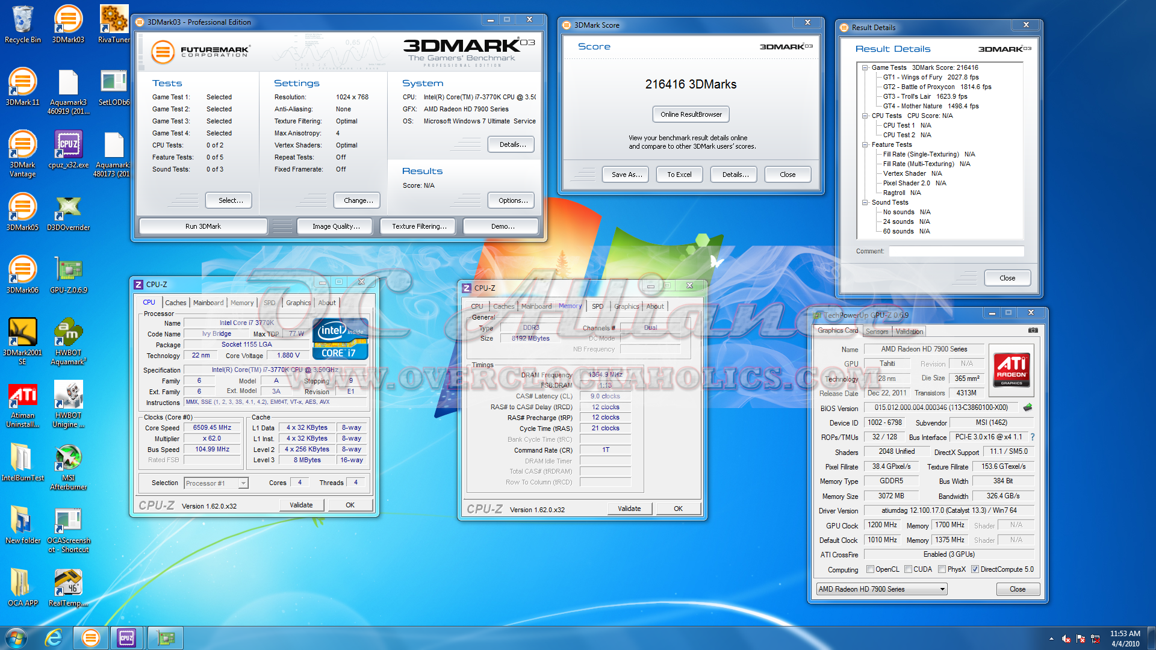
Task: Click Validate in left CPU-Z window
Action: pyautogui.click(x=301, y=505)
